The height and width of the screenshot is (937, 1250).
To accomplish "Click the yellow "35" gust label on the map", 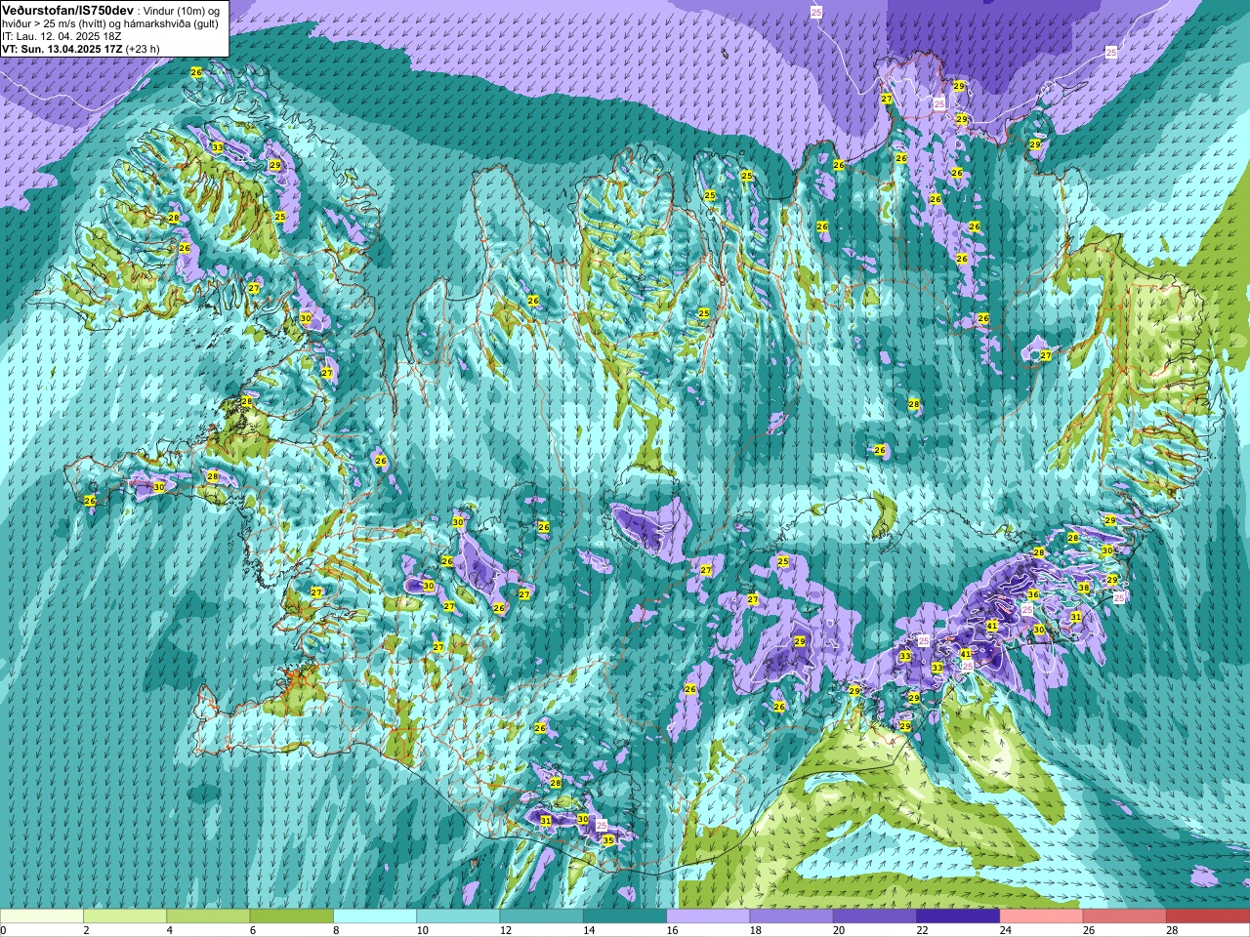I will [x=607, y=839].
